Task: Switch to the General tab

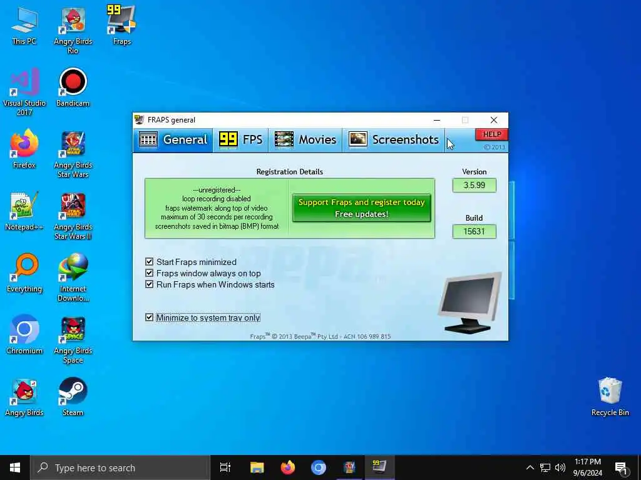Action: (x=173, y=140)
